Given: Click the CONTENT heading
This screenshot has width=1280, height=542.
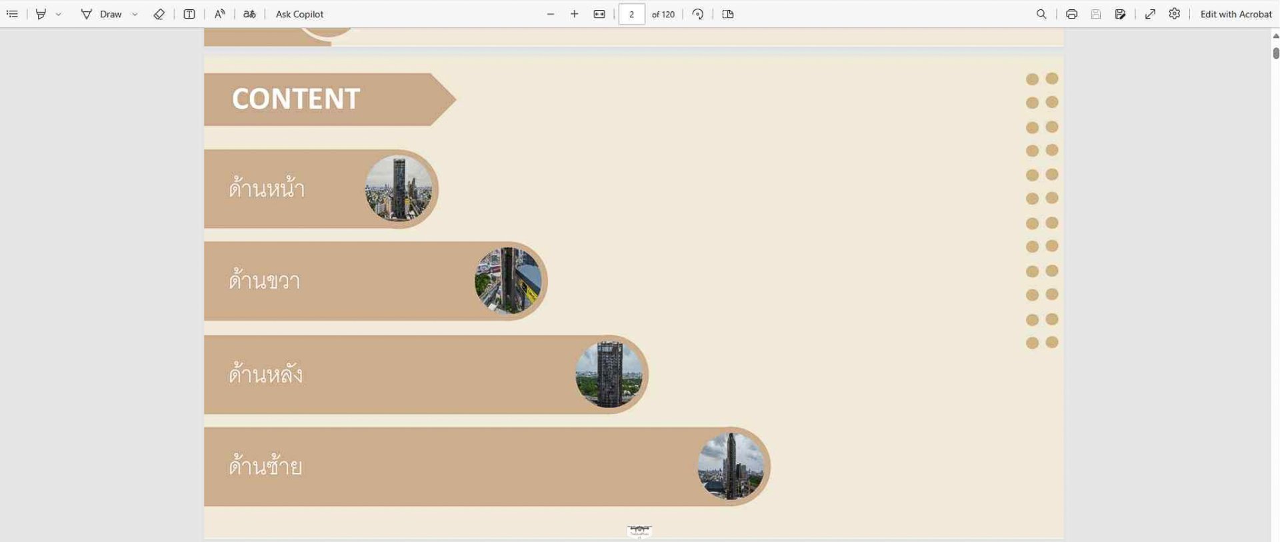Looking at the screenshot, I should tap(296, 99).
